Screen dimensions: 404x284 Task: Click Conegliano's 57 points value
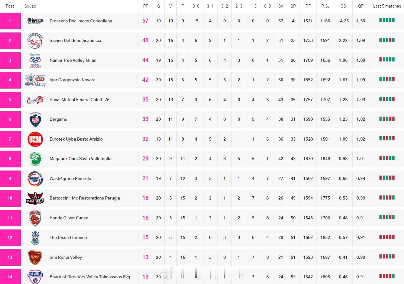pyautogui.click(x=145, y=21)
